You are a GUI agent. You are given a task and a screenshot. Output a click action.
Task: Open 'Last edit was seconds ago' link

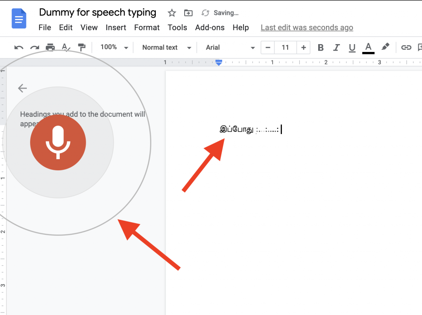point(307,28)
